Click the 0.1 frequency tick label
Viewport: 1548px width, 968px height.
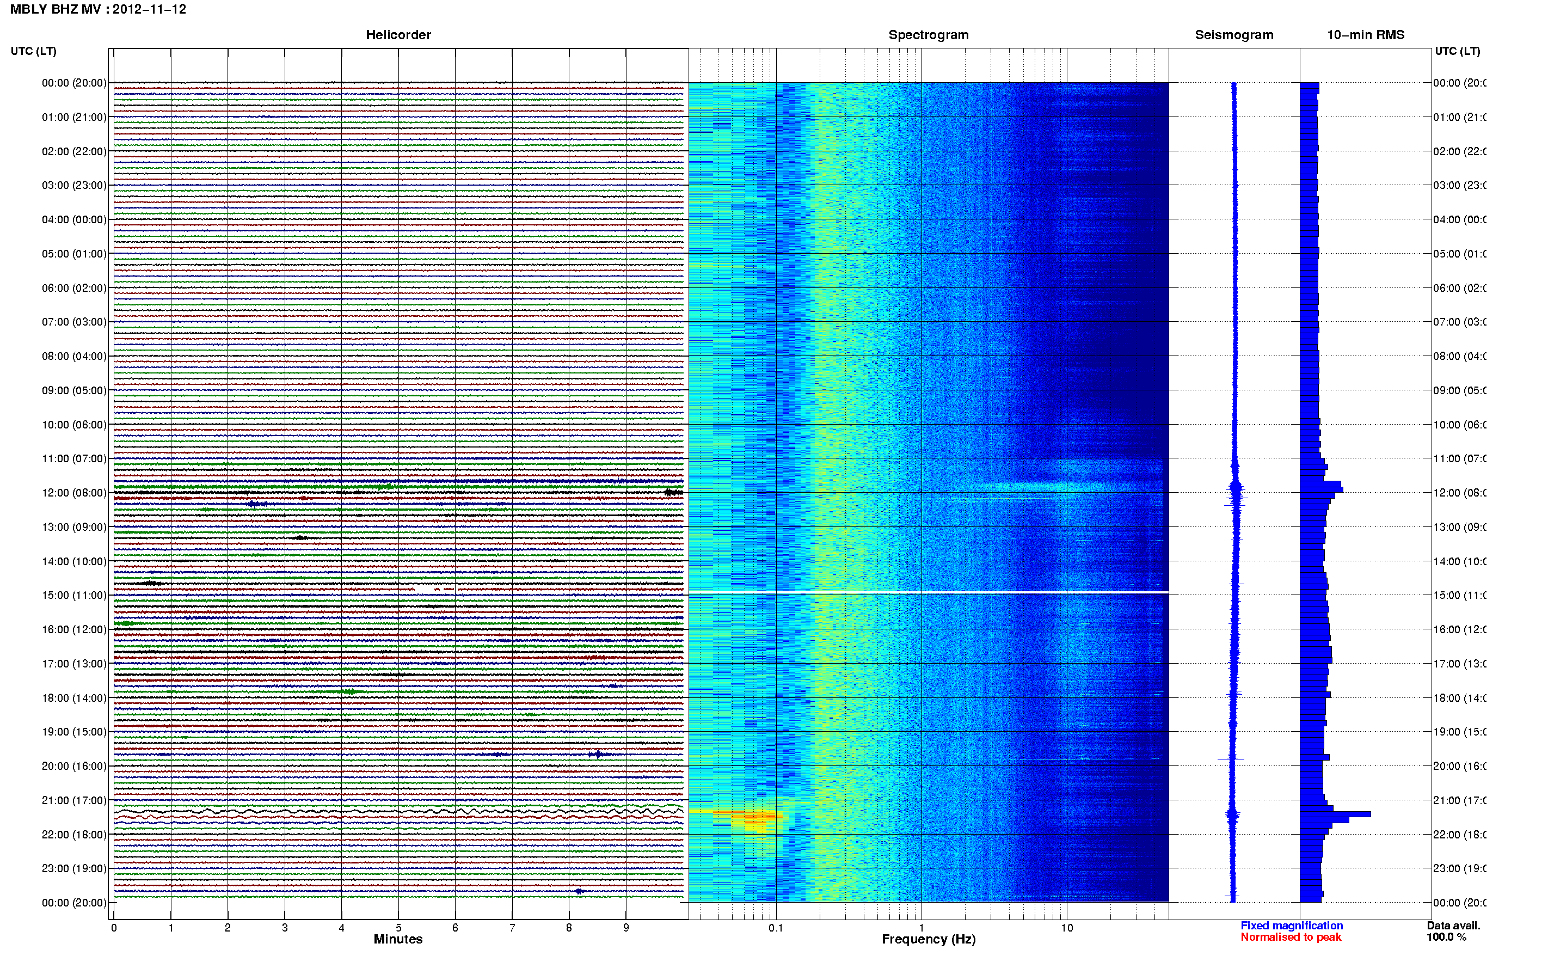[776, 928]
